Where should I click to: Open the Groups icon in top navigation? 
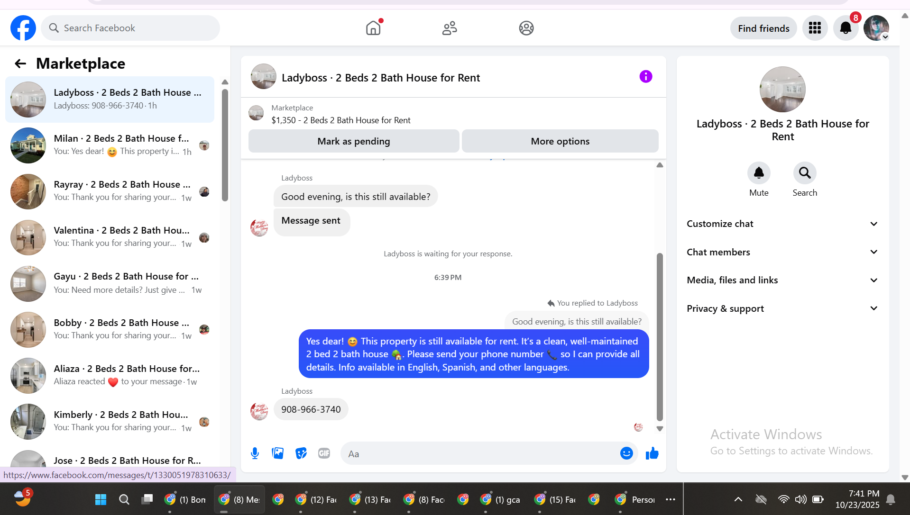[526, 28]
